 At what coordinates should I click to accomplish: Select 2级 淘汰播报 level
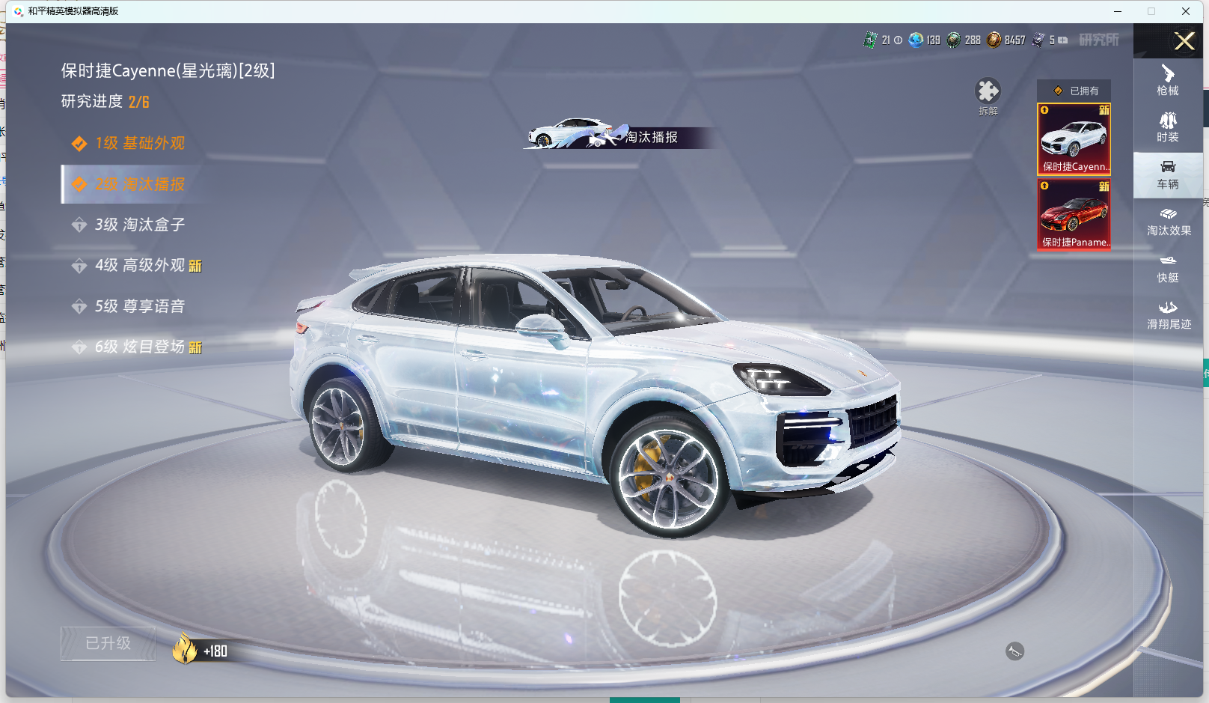point(139,184)
